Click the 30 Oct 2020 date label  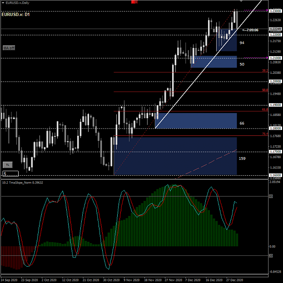111,280
